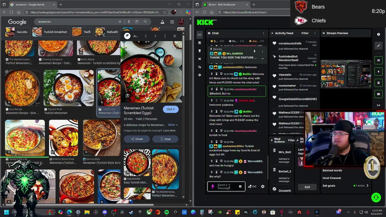Open the Mod Actions Filter
Viewport: 386px width, 217px height.
tap(291, 140)
